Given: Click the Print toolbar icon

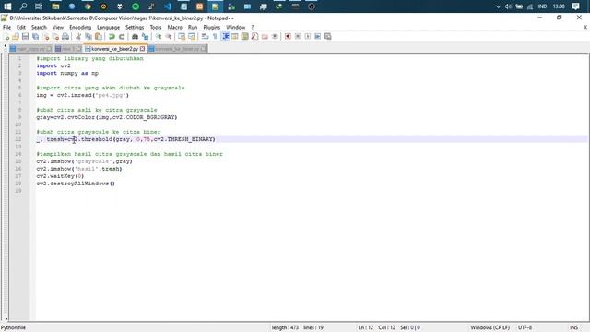Looking at the screenshot, I should 65,37.
